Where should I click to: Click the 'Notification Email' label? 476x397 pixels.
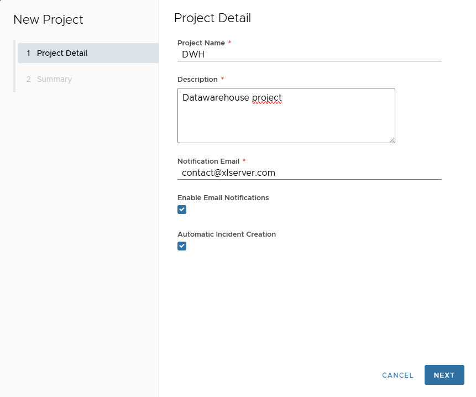208,161
